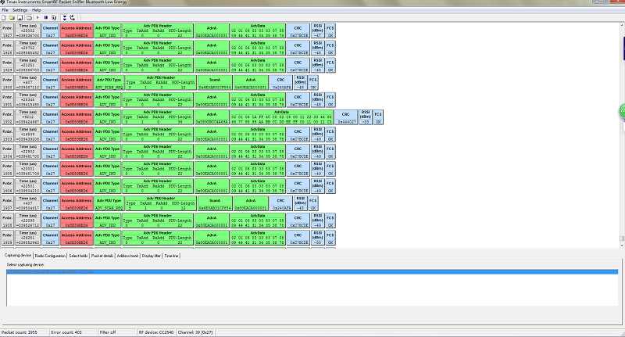Click the Packet count status bar entry

click(x=25, y=332)
